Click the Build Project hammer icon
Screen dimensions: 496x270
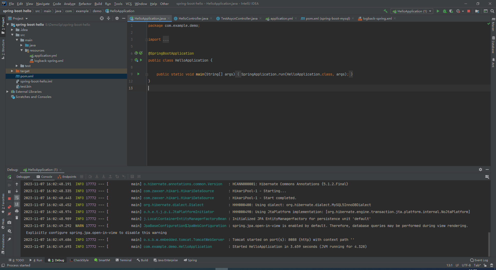(x=385, y=11)
